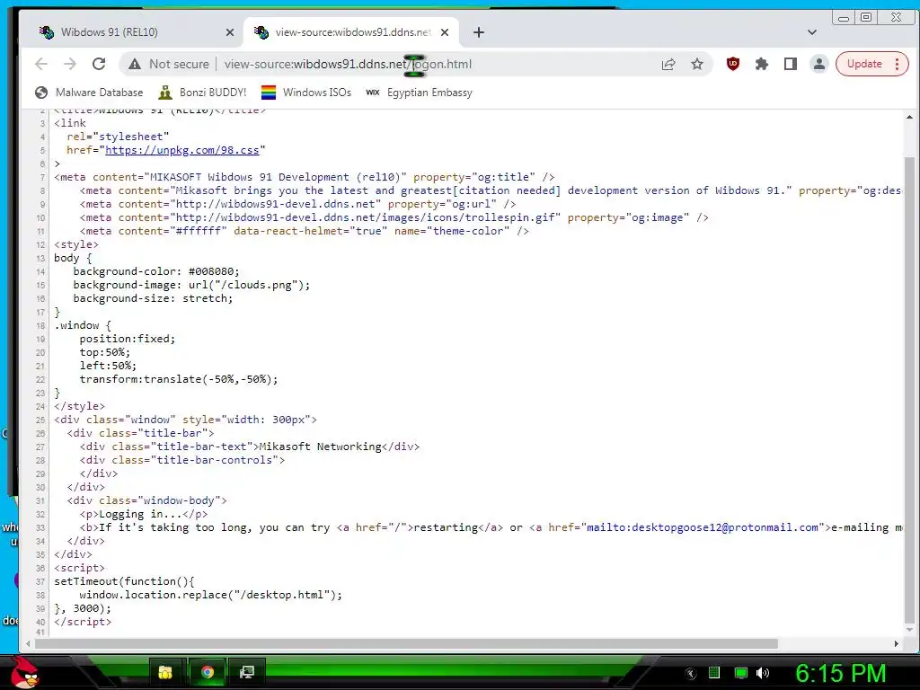Click the horizontal scrollbar thumb
Image resolution: width=920 pixels, height=690 pixels.
pyautogui.click(x=406, y=643)
